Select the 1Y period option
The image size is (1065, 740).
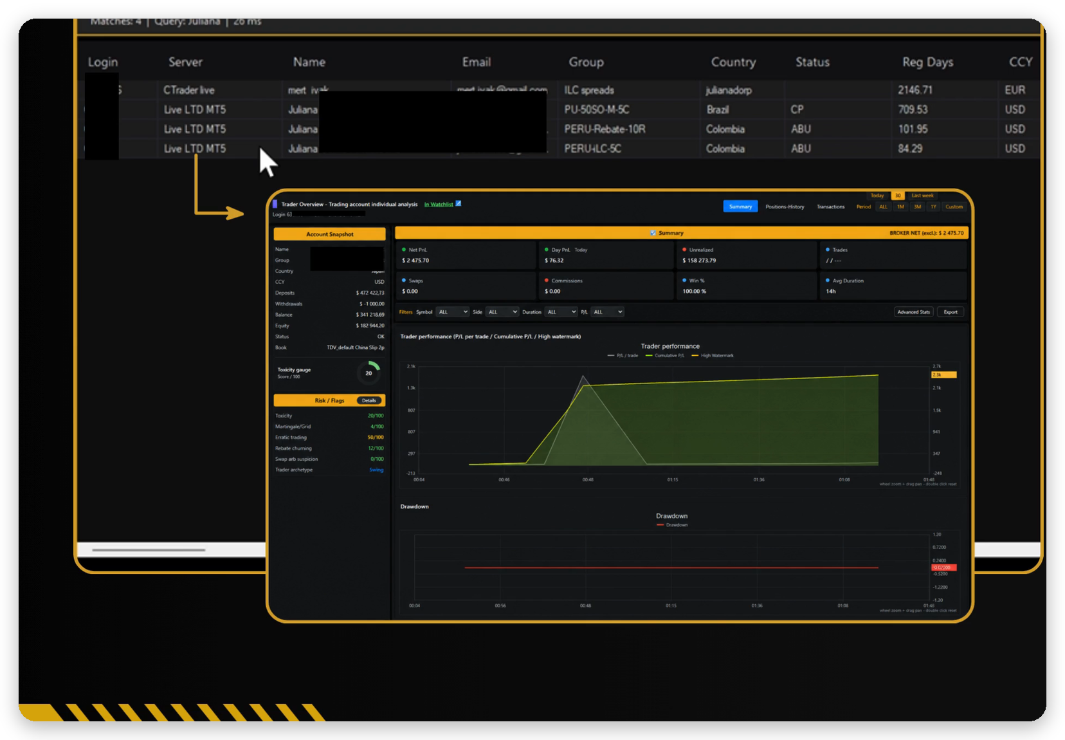tap(933, 207)
